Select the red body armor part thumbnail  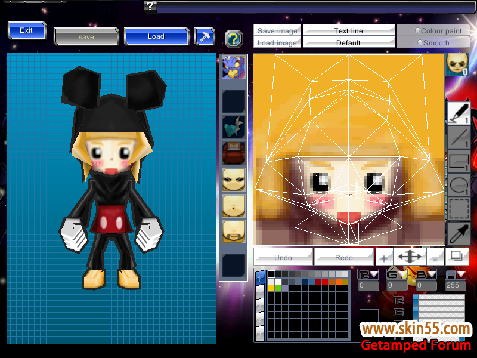click(x=234, y=153)
